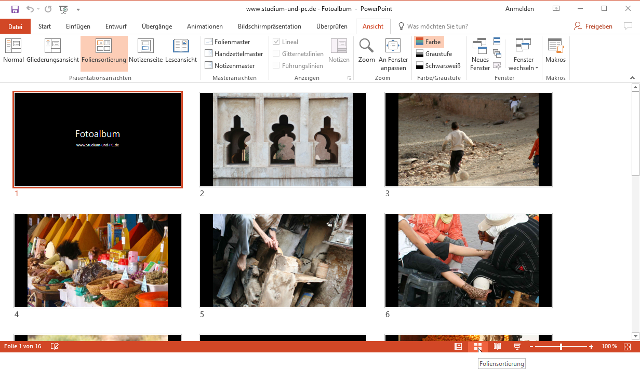
Task: Expand the Undo history dropdown arrow
Action: pos(38,9)
